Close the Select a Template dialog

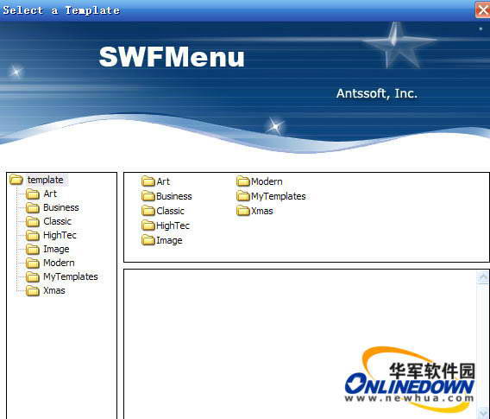482,10
